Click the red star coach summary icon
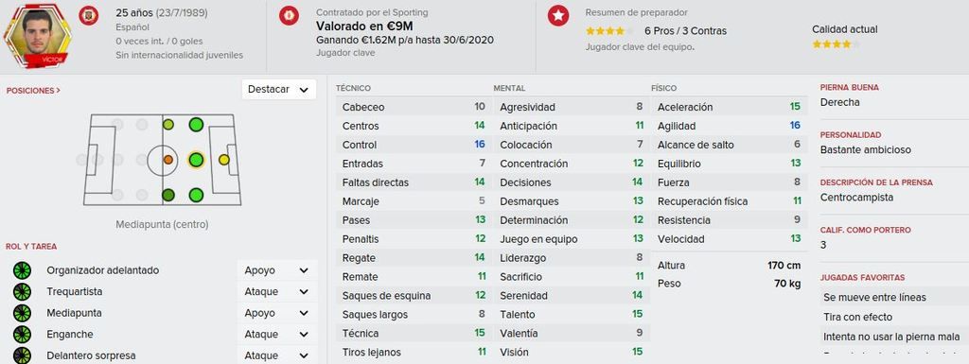 [558, 15]
